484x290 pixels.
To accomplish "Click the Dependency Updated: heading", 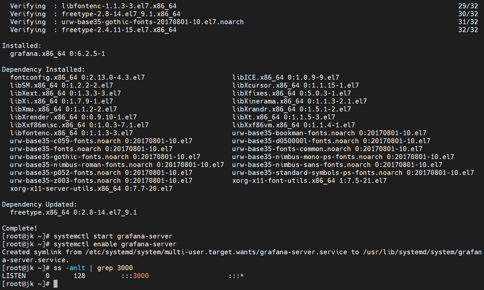I will click(39, 204).
